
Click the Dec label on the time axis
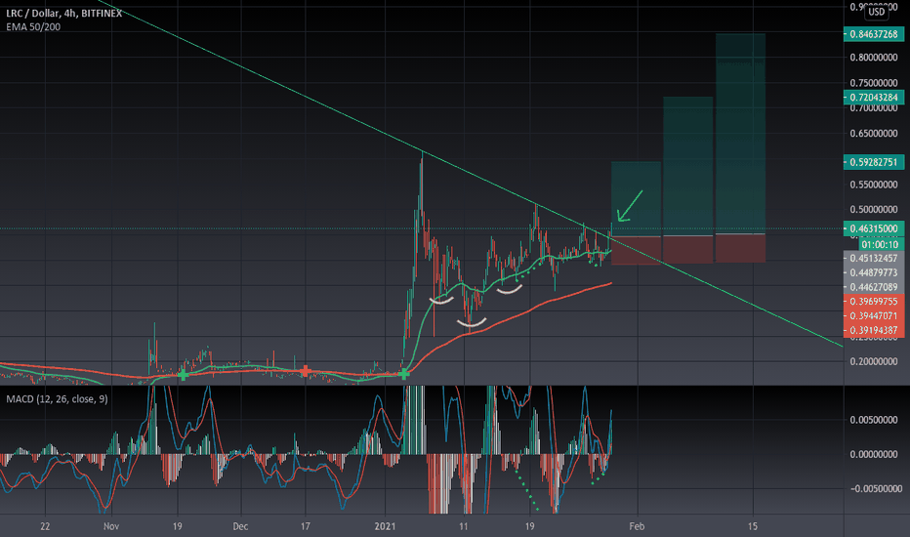240,526
